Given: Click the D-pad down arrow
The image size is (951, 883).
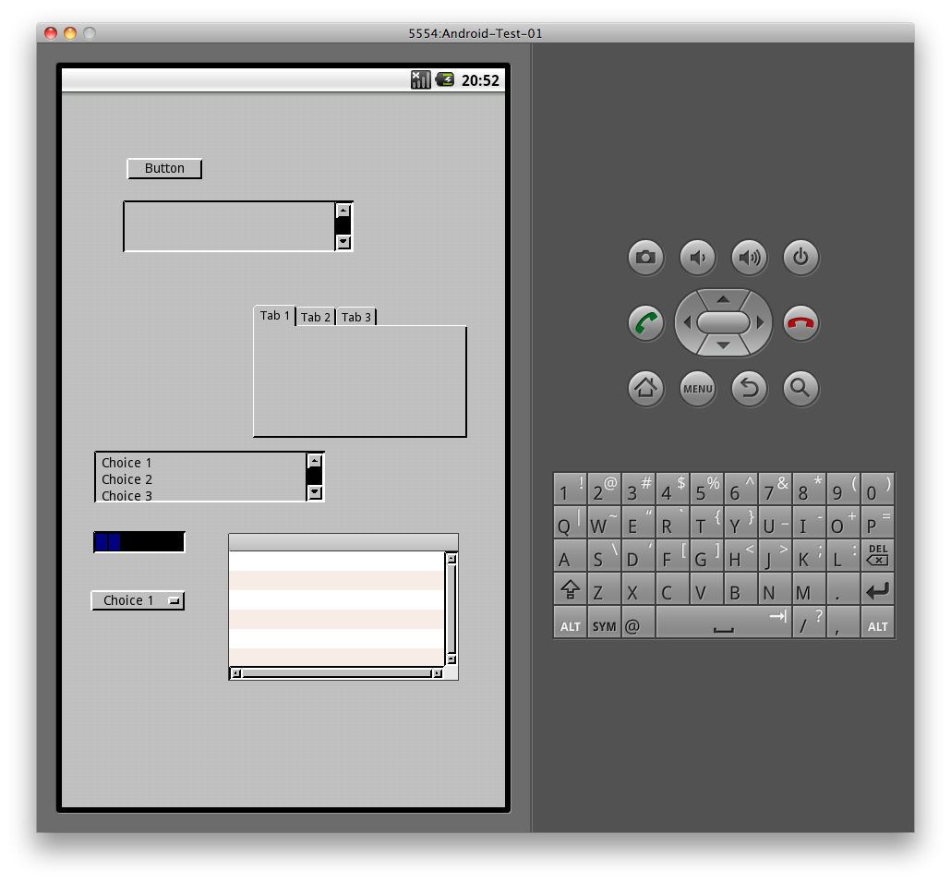Looking at the screenshot, I should click(723, 346).
